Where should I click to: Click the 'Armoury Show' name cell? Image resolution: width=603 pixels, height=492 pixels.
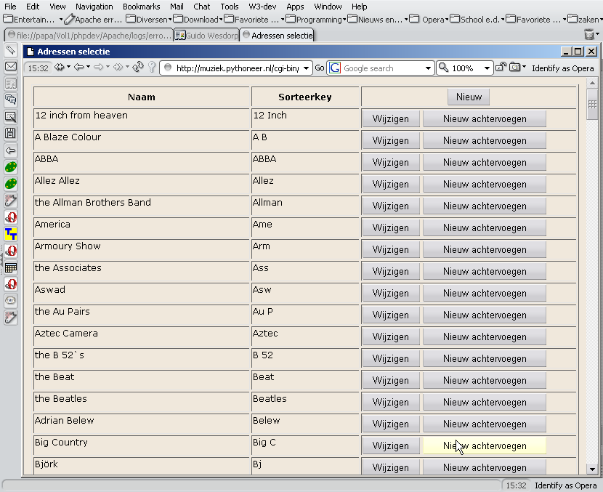142,250
